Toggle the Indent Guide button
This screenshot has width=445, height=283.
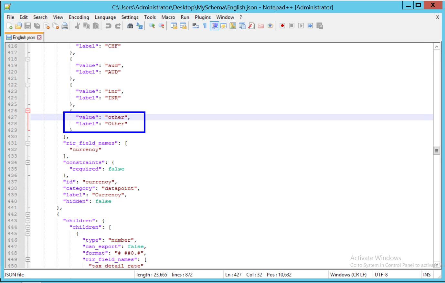[x=214, y=26]
